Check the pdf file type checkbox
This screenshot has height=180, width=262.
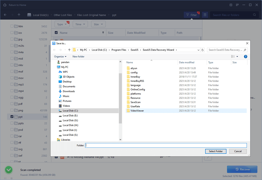point(12,104)
